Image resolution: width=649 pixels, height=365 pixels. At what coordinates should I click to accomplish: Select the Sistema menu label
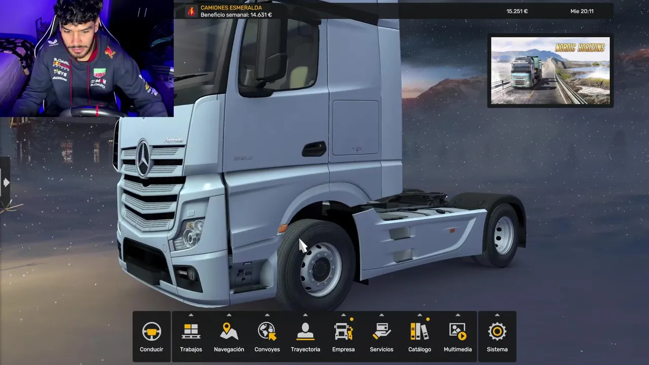click(497, 349)
